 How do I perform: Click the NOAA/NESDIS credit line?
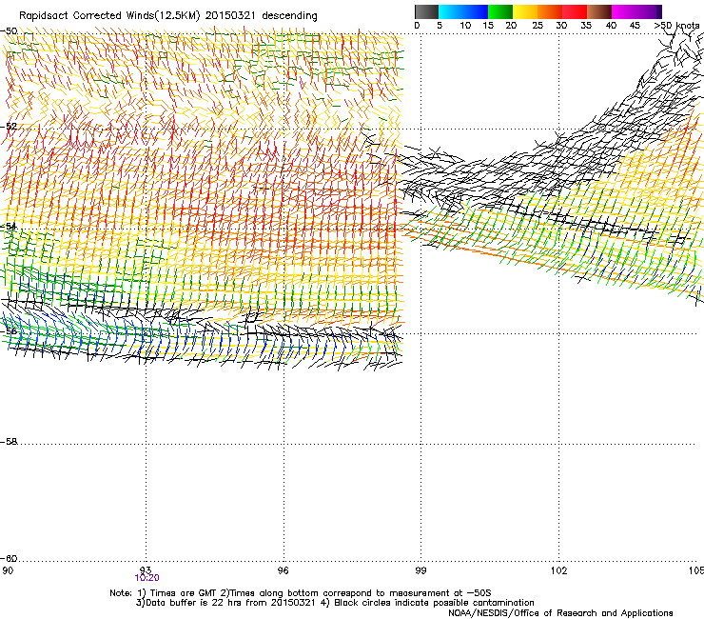click(x=560, y=613)
